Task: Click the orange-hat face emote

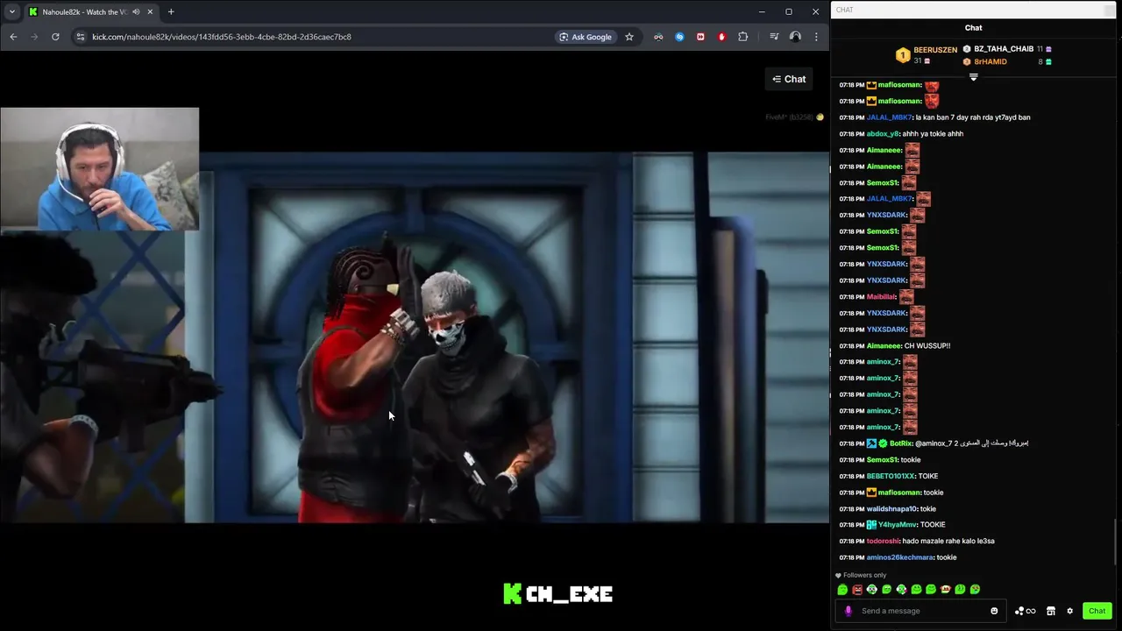Action: (x=945, y=590)
